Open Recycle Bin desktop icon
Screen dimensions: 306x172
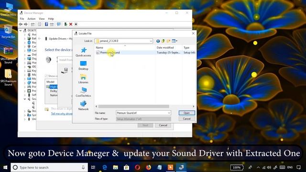coord(8,32)
